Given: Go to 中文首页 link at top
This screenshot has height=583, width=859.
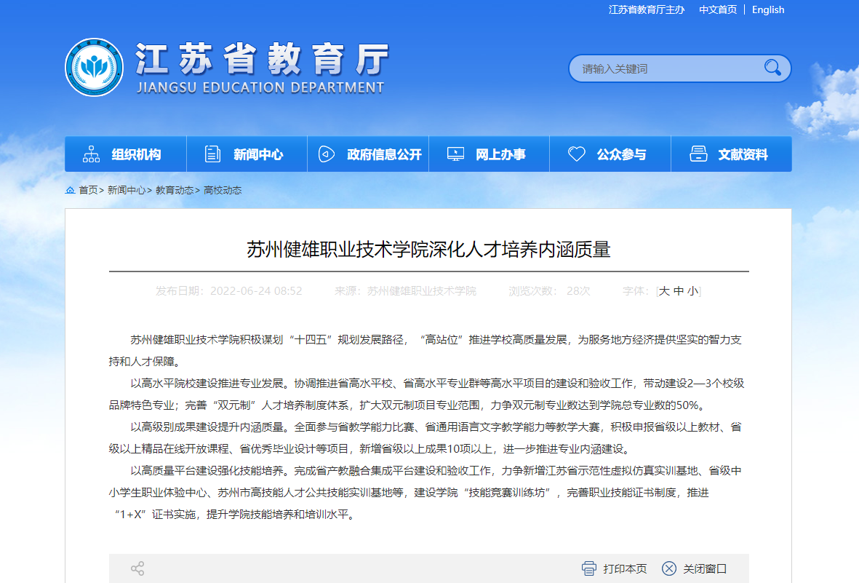Looking at the screenshot, I should (718, 9).
